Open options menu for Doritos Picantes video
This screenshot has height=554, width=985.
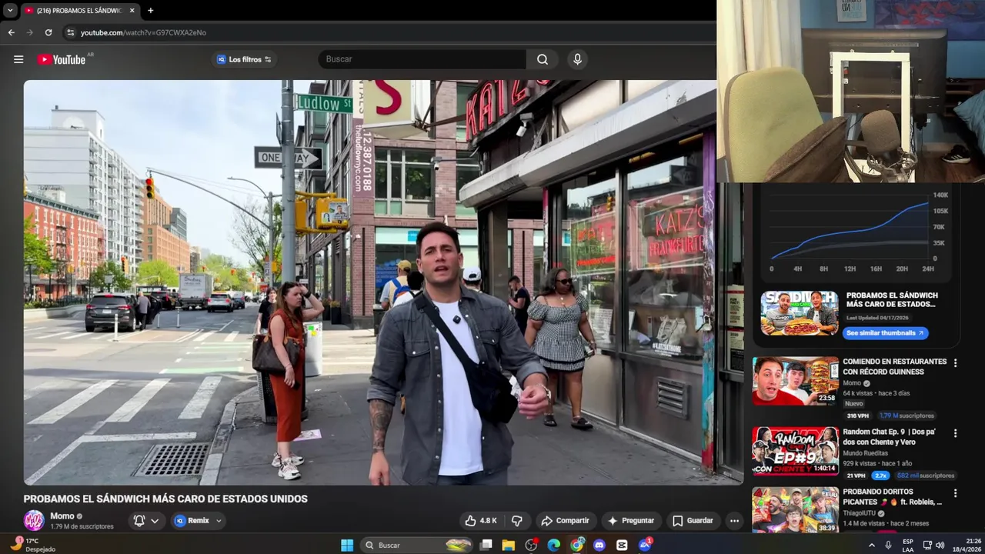pyautogui.click(x=955, y=493)
